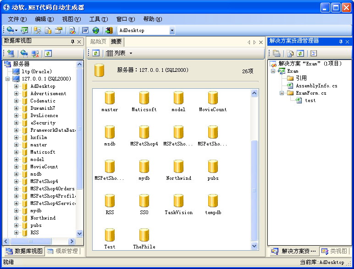This screenshot has width=354, height=269.
Task: Pin the solution explorer panel
Action: pos(341,42)
